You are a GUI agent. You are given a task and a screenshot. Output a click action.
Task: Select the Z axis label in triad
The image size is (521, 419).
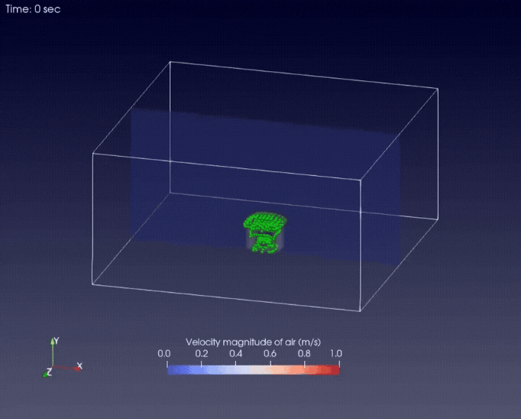tap(49, 372)
